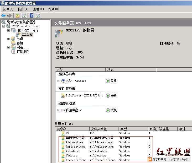The image size is (192, 163).
Task: Expand the 群集磁盘 2 row
Action: [x=59, y=110]
